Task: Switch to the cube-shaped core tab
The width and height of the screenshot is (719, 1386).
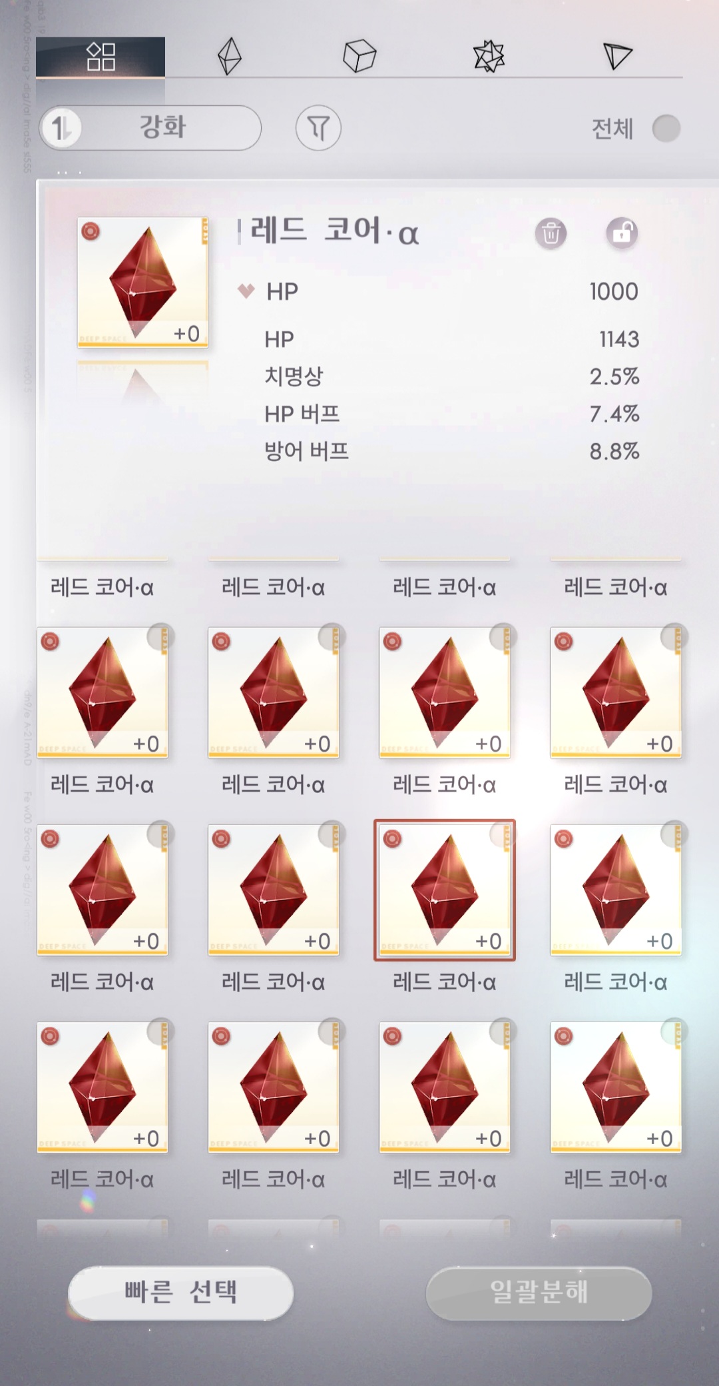Action: pos(359,57)
